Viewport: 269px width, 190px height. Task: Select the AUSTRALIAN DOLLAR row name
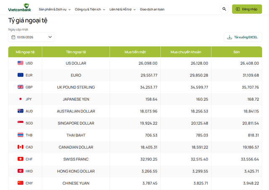pyautogui.click(x=76, y=111)
